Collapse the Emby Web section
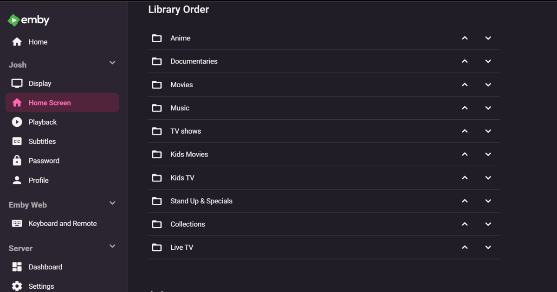Image resolution: width=557 pixels, height=292 pixels. point(112,203)
